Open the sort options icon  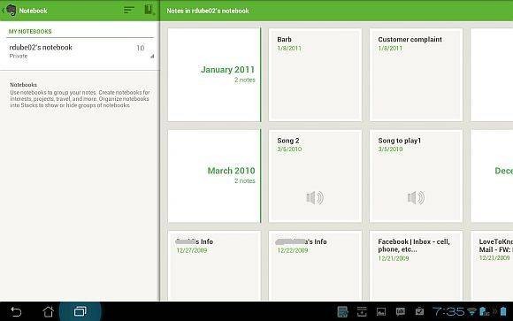tap(129, 10)
